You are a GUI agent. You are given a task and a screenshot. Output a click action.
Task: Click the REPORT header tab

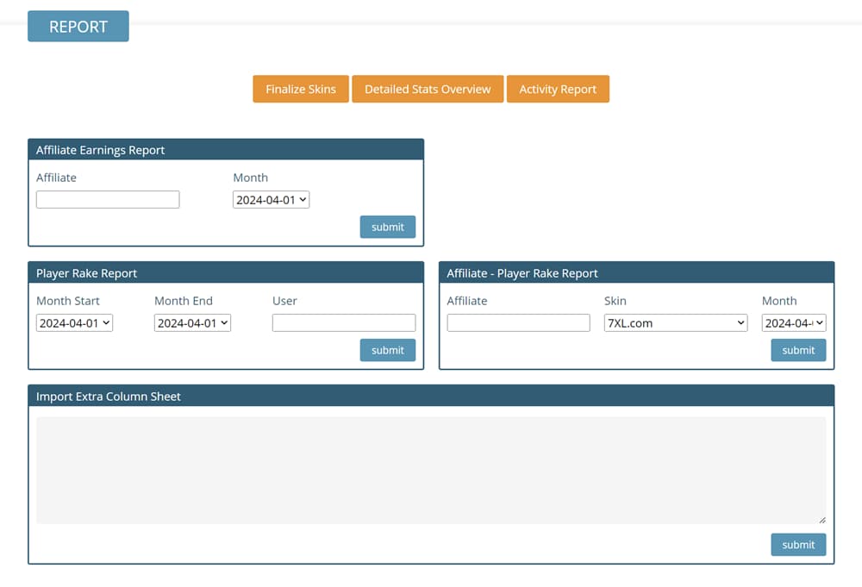tap(78, 27)
